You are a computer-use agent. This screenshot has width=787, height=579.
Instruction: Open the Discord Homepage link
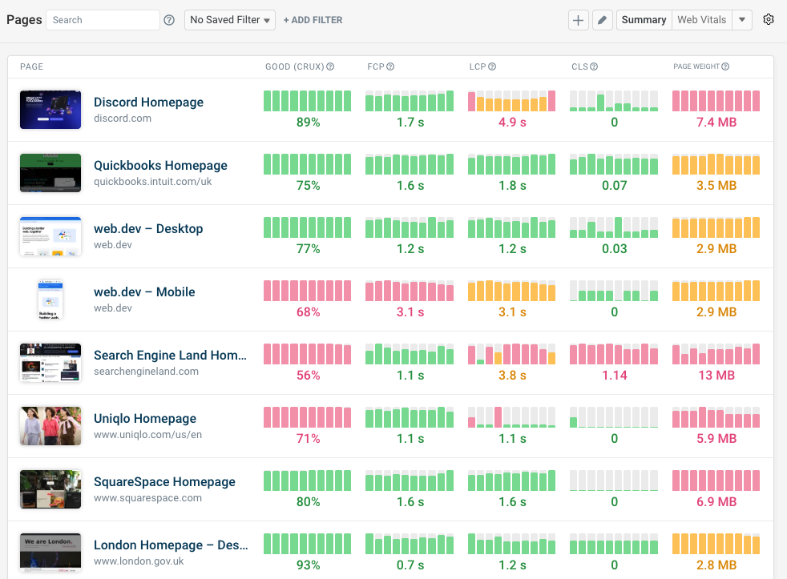pyautogui.click(x=148, y=102)
